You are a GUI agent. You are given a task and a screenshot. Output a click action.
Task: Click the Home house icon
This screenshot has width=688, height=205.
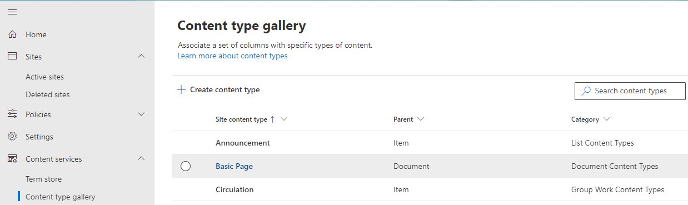coord(12,34)
